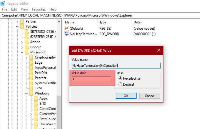Select the BITS key label
This screenshot has width=200, height=129.
43,104
